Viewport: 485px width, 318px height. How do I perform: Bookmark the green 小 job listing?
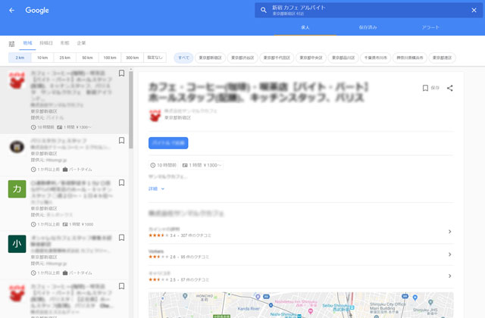pyautogui.click(x=121, y=238)
